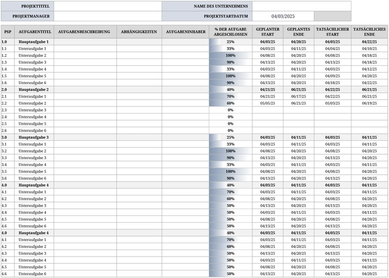Click the 0% completion cell in row 2.3
The width and height of the screenshot is (389, 278).
point(230,110)
